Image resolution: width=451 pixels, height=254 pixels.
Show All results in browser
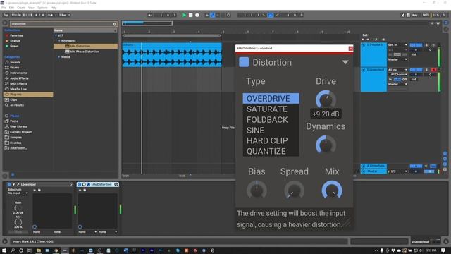pyautogui.click(x=17, y=105)
